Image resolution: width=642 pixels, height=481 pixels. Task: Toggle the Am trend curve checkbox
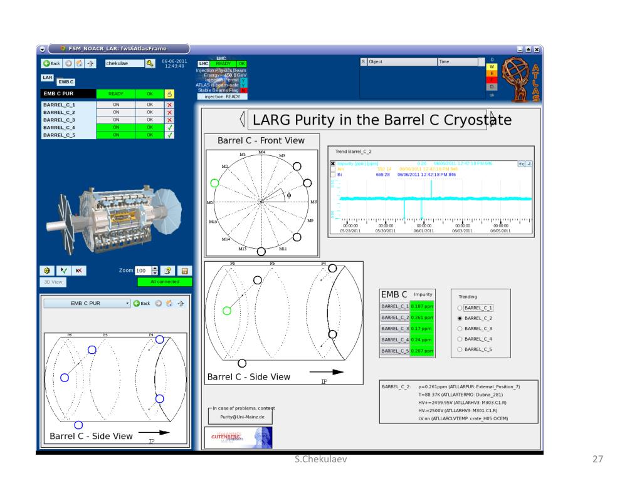pyautogui.click(x=333, y=169)
